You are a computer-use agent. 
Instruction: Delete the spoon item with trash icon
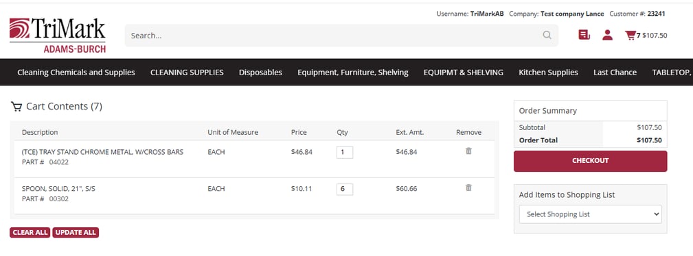(x=468, y=188)
